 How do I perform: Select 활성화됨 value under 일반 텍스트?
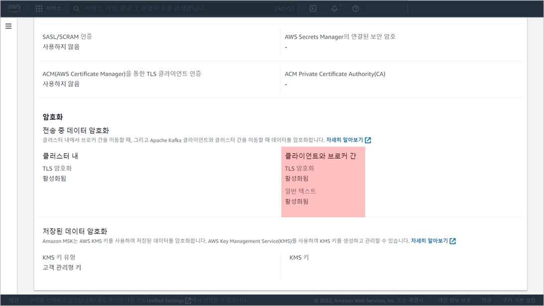point(297,201)
